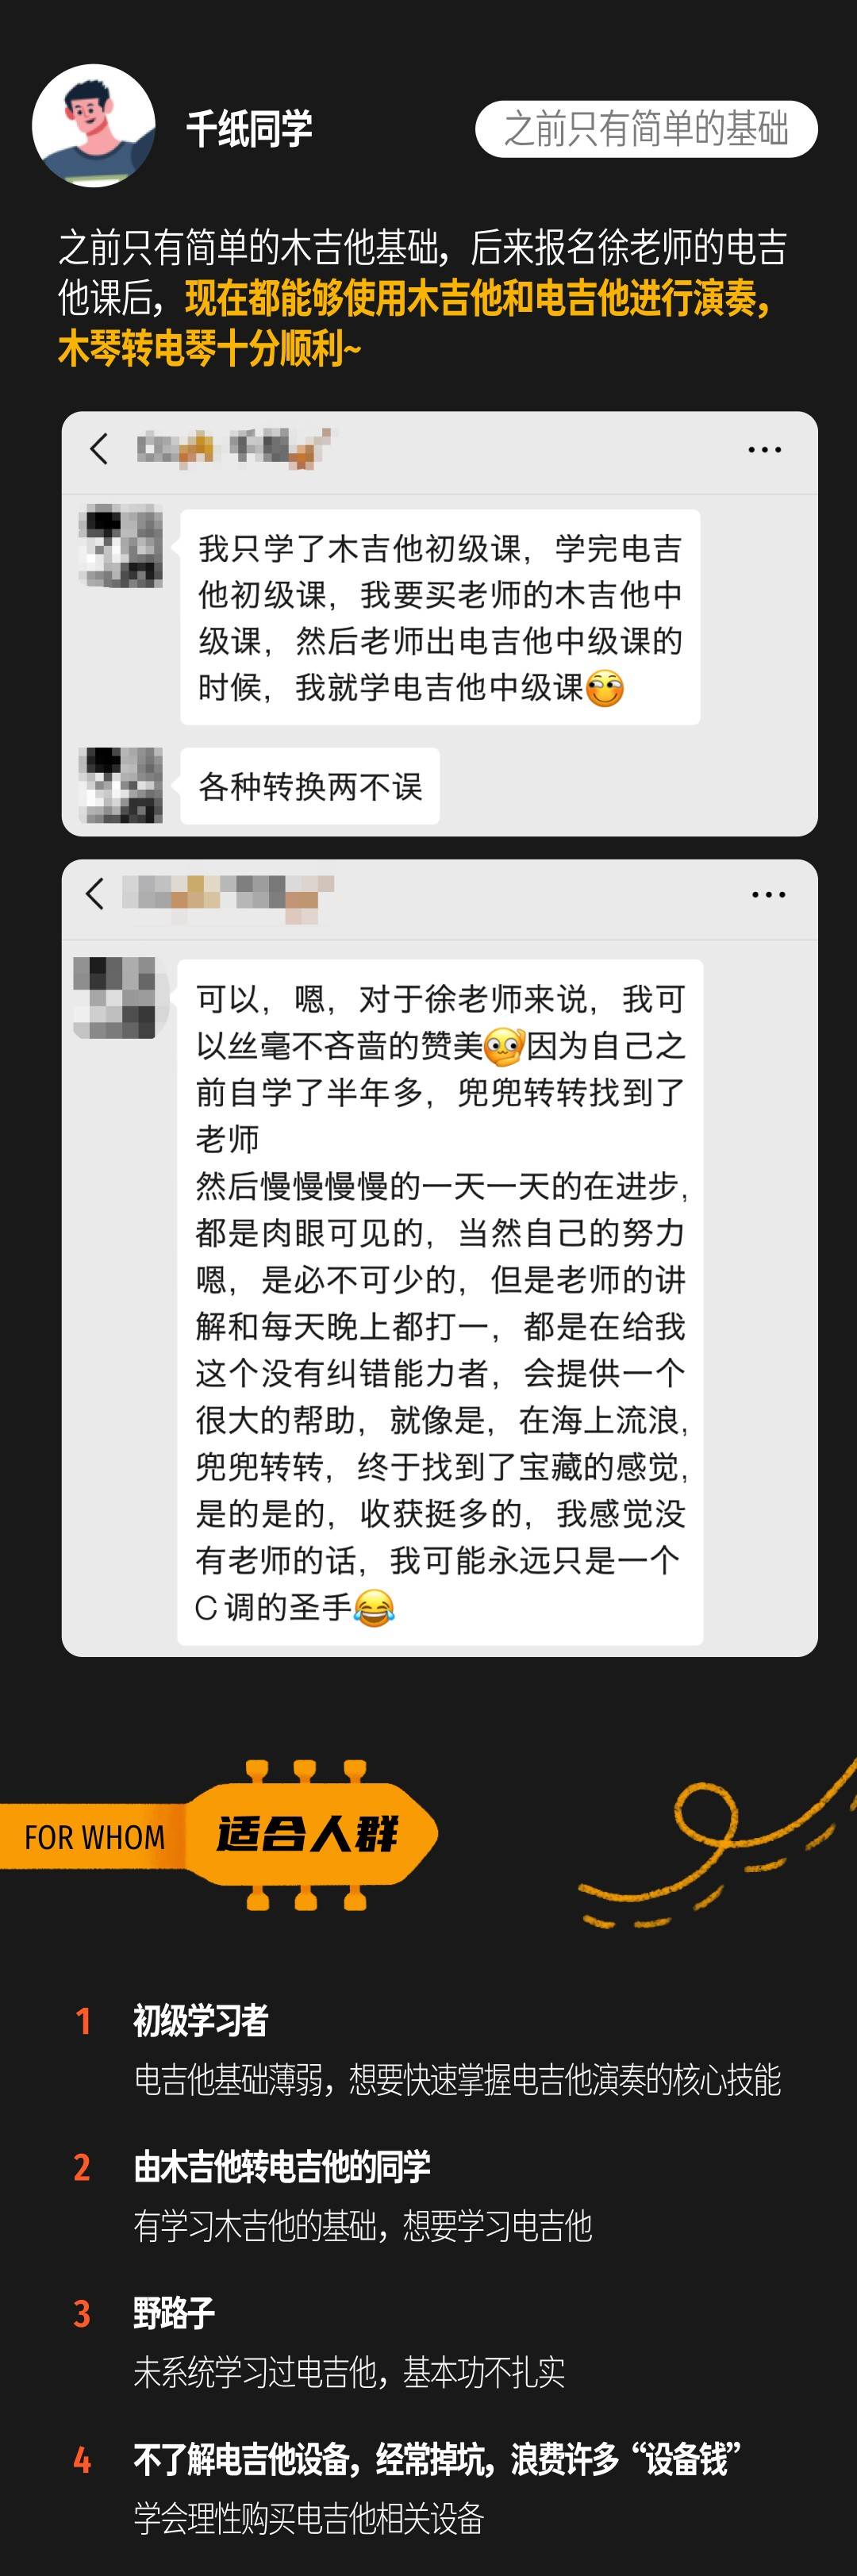
Task: Click the FOR WHOM orange label
Action: tap(94, 1837)
